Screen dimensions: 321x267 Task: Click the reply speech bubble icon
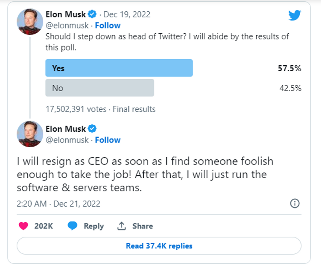[x=72, y=226]
